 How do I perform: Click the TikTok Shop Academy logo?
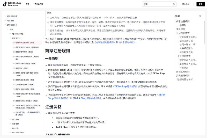[12, 4]
